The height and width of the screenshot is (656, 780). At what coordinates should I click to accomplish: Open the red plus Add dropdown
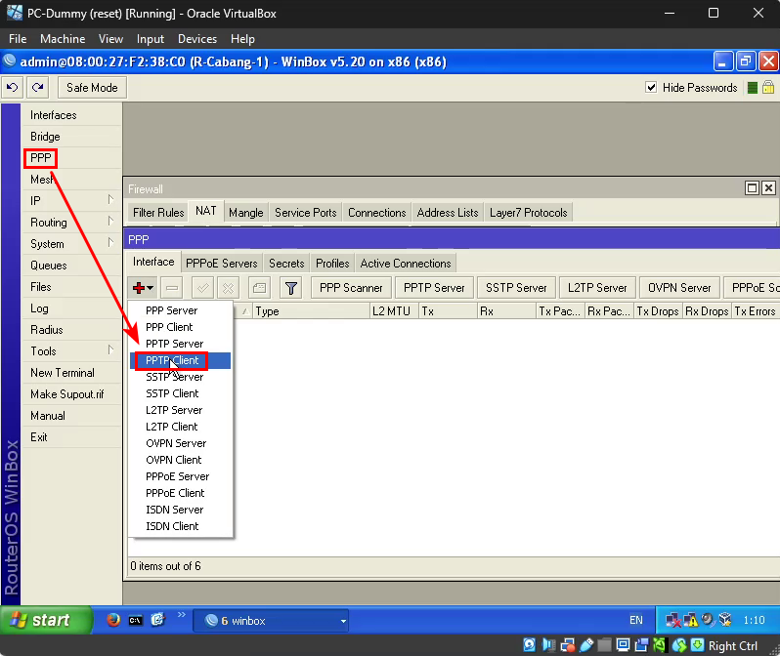(x=143, y=288)
